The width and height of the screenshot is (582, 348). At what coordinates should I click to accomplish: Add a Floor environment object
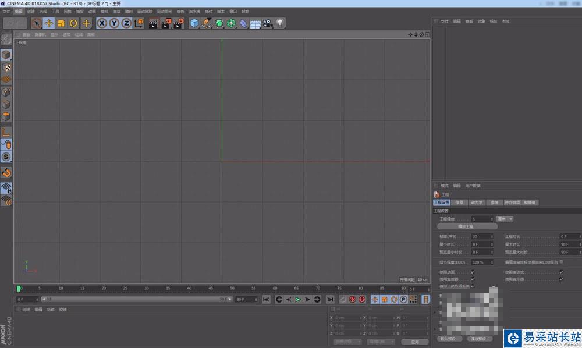[x=255, y=24]
